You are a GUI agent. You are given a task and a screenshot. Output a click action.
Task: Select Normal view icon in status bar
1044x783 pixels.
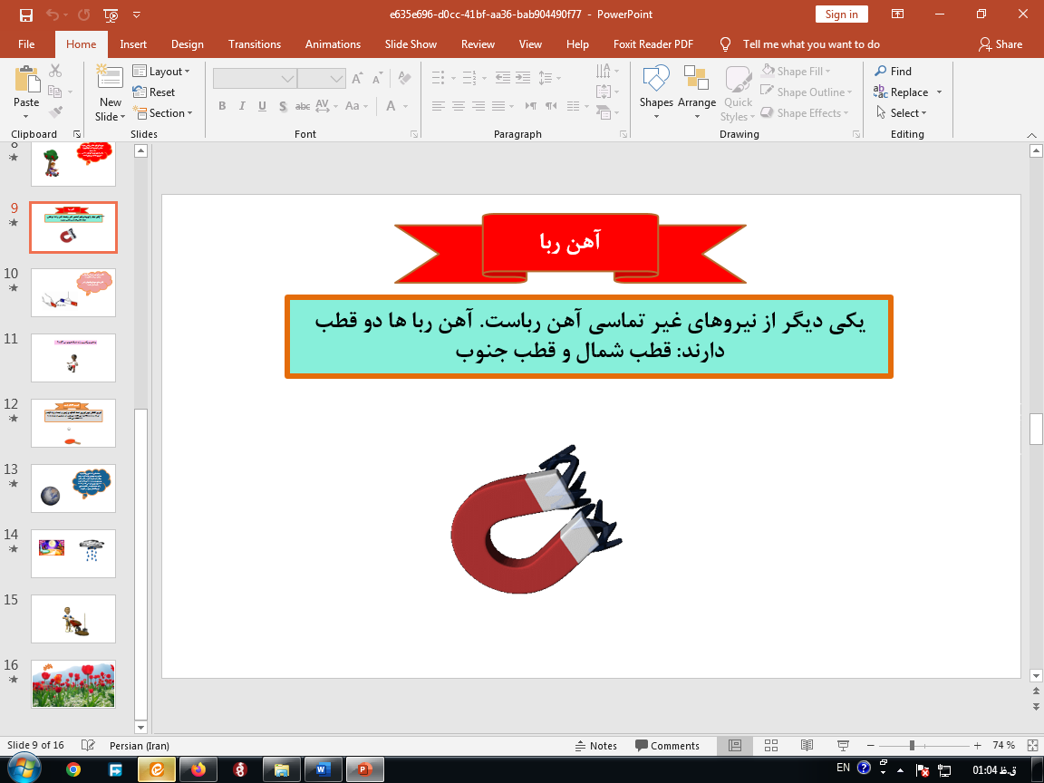click(x=735, y=746)
